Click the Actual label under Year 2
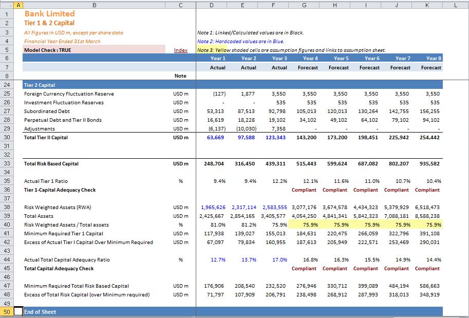Screen dimensions: 469x318 click(249, 68)
